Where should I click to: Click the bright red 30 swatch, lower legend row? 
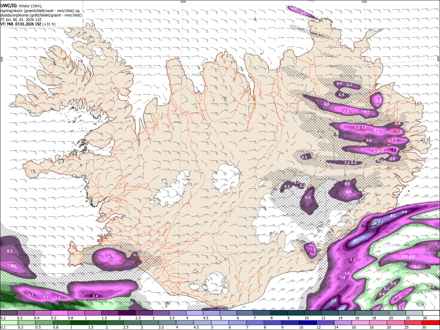[x=431, y=322]
